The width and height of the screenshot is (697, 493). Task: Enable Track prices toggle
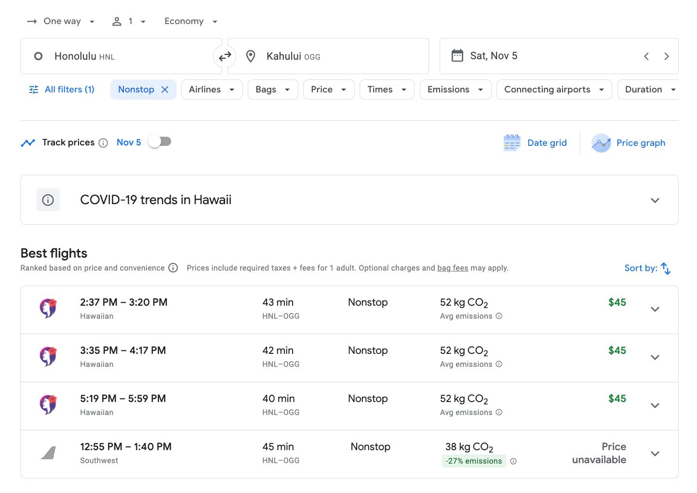(x=160, y=142)
